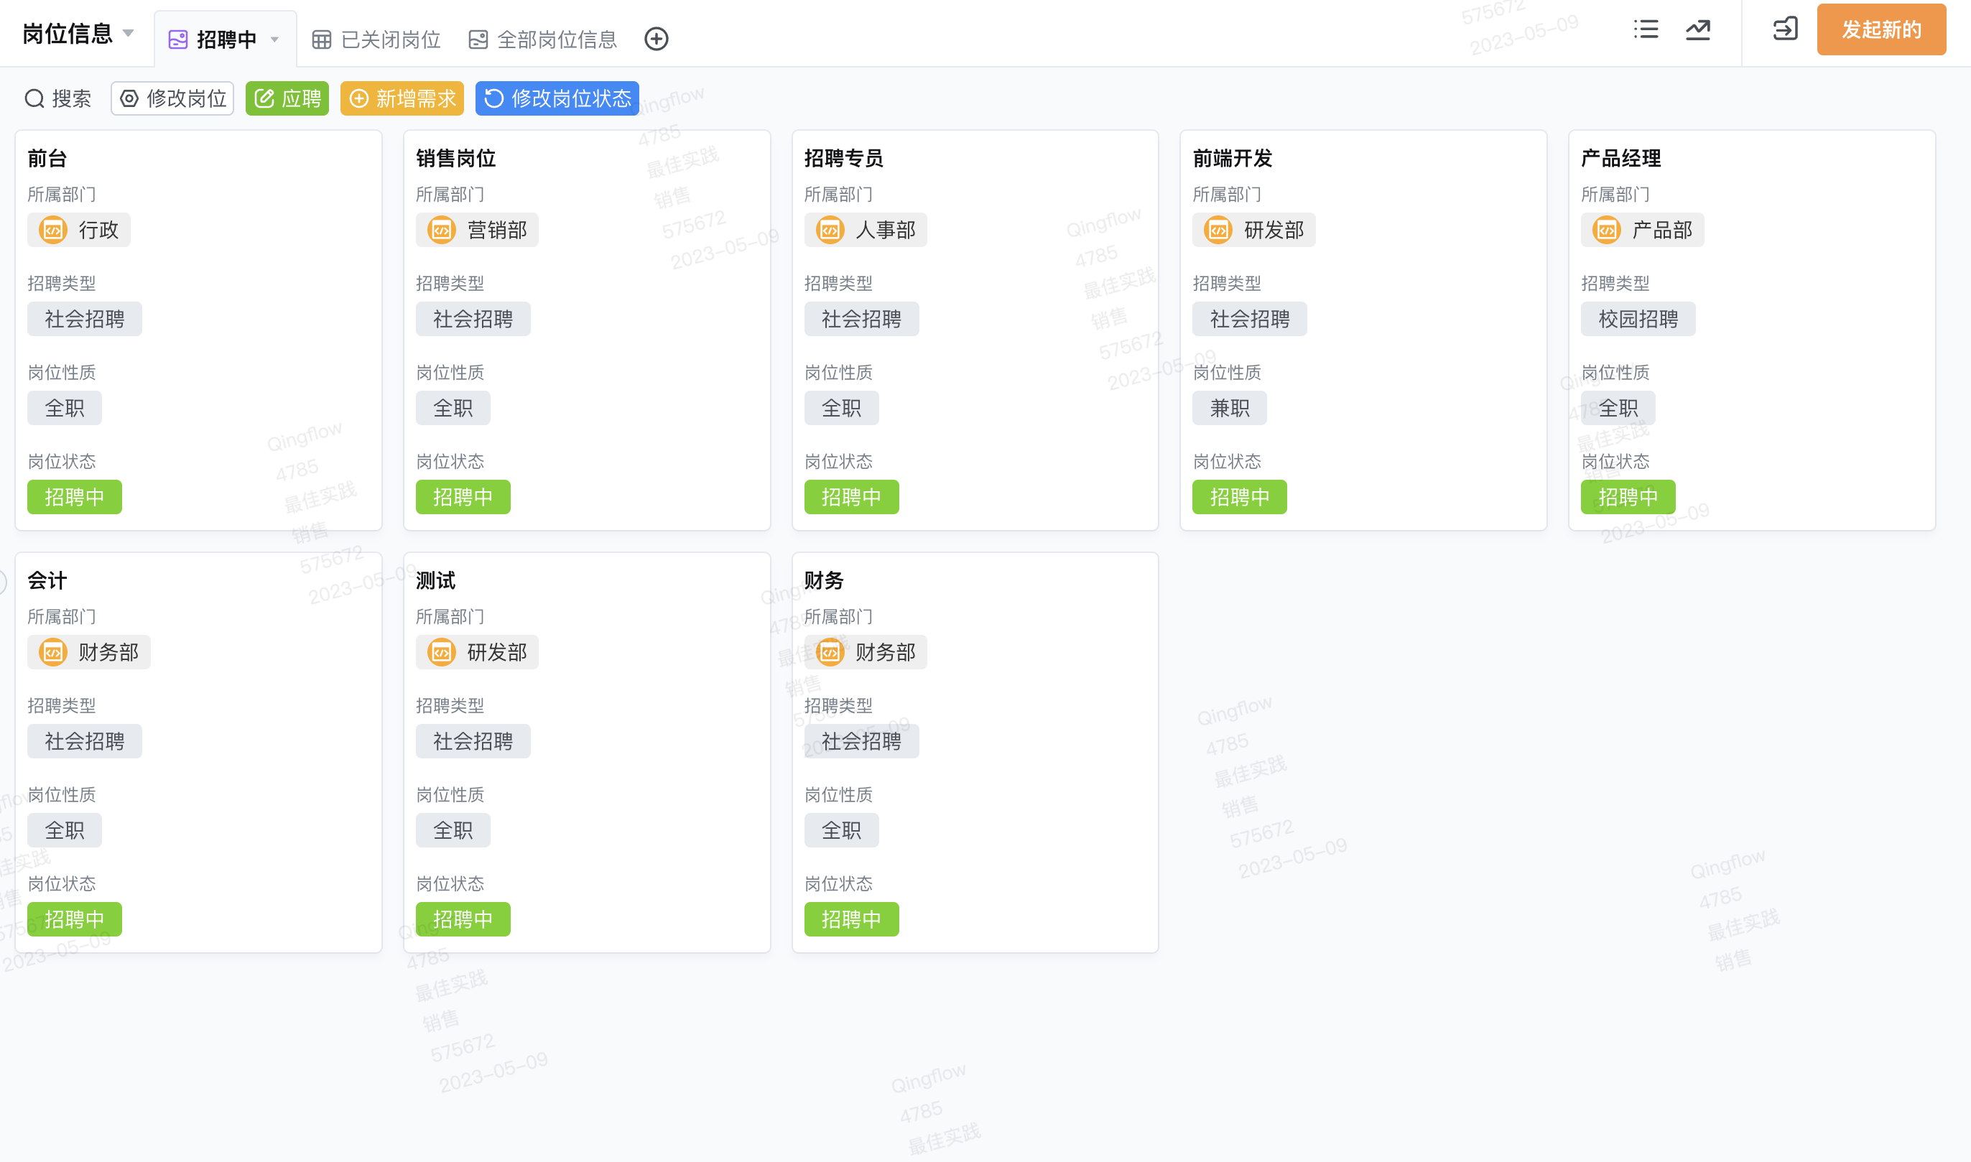Click the 兼职 tag in 前端开发 card
Viewport: 1971px width, 1162px height.
tap(1230, 409)
